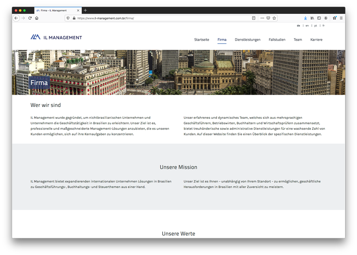Close the Firma – IL Management tab

point(78,10)
